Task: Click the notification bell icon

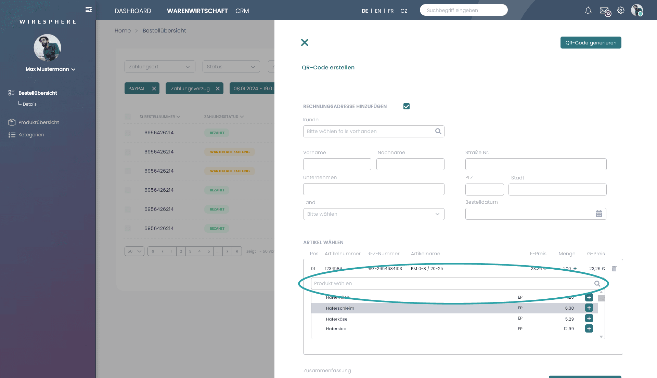Action: tap(588, 11)
